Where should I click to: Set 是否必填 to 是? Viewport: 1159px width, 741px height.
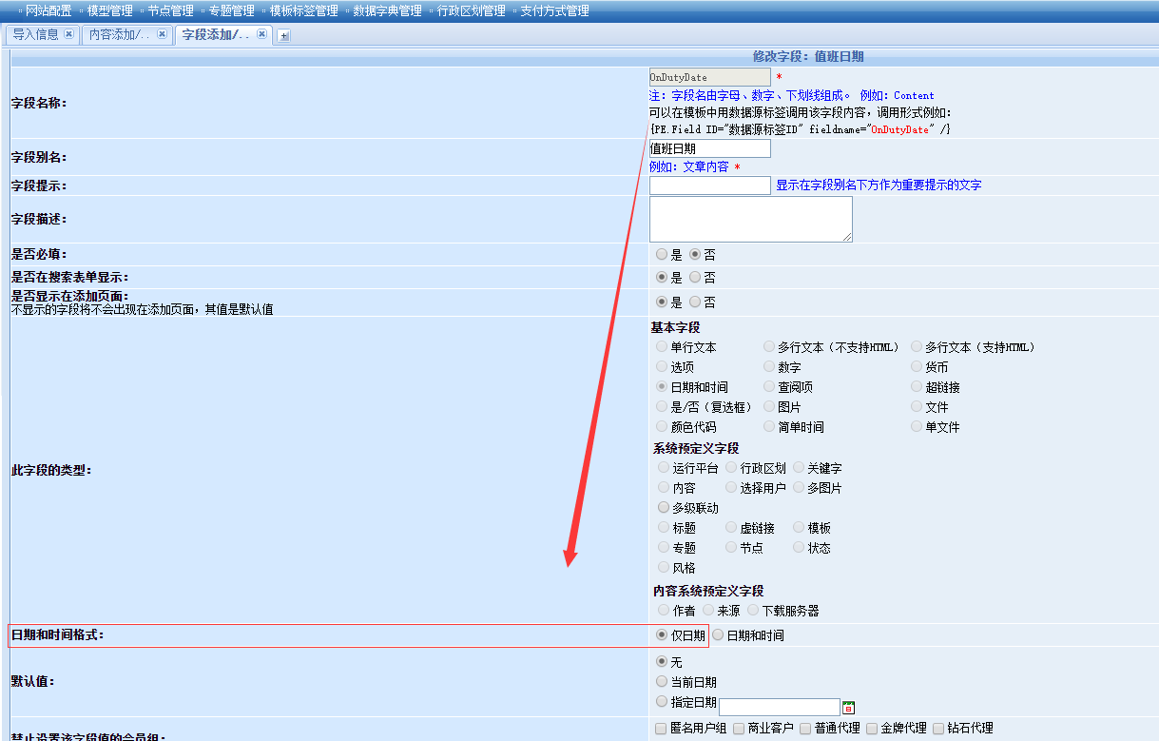[x=662, y=255]
